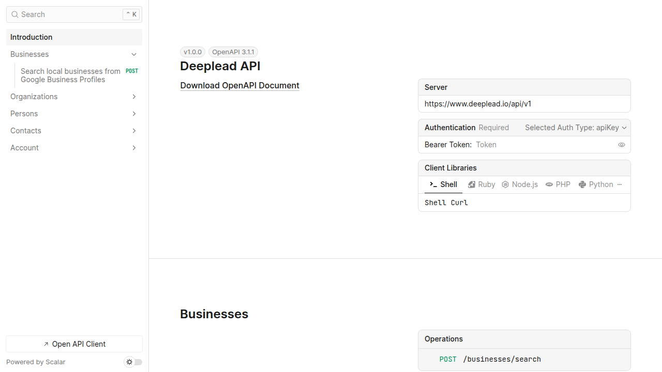Click the sun icon in theme switch
The image size is (662, 372).
click(x=129, y=362)
